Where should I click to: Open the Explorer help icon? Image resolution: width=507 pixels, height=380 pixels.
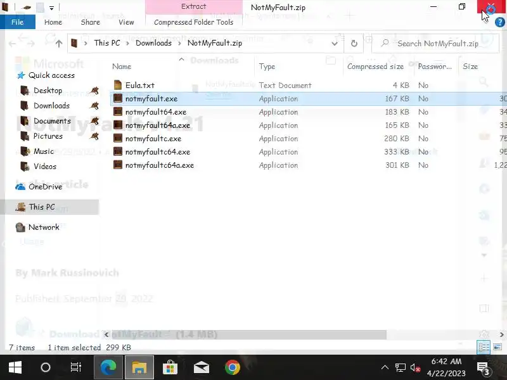499,22
